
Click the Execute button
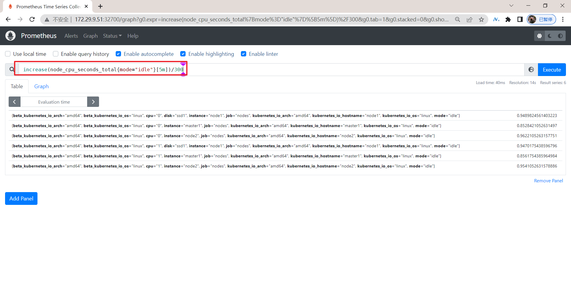(552, 69)
